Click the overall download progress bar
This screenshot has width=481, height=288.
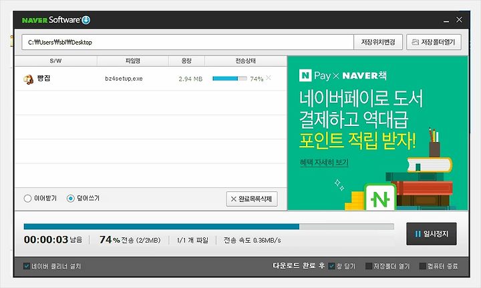click(209, 227)
